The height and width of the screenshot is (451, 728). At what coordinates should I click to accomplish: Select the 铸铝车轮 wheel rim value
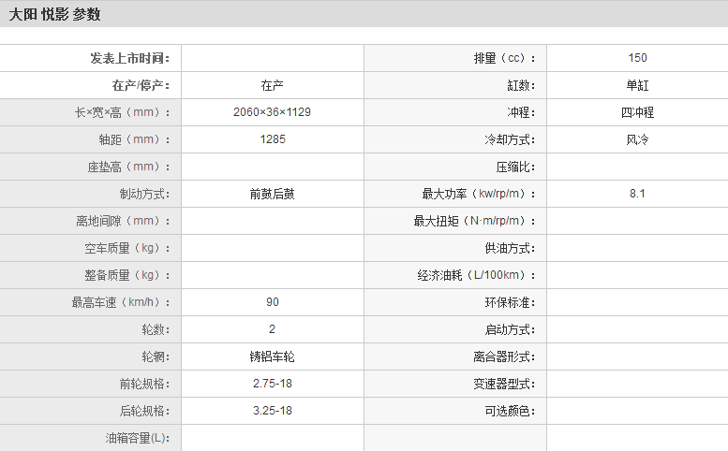coord(272,356)
